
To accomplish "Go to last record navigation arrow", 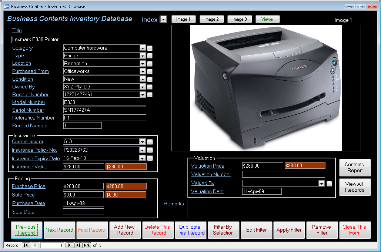I will click(78, 245).
